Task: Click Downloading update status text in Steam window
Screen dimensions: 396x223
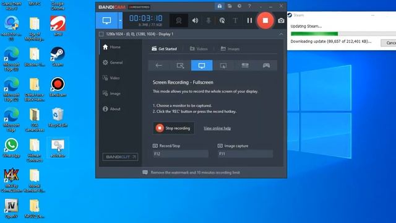Action: tap(331, 42)
